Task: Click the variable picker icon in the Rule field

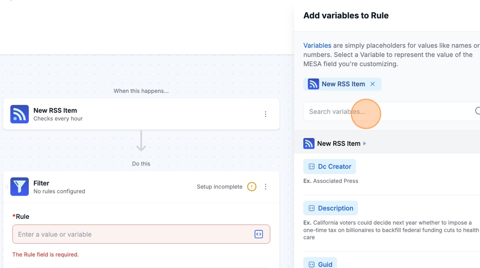Action: tap(258, 234)
